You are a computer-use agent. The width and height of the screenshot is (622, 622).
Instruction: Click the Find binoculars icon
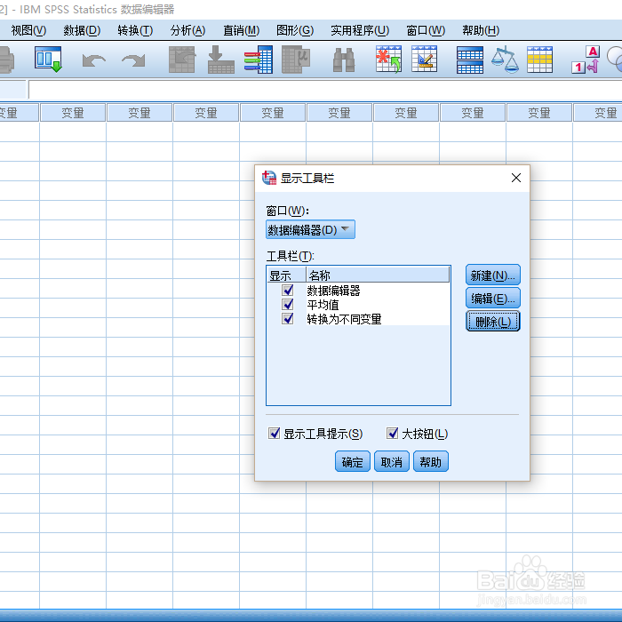click(344, 60)
